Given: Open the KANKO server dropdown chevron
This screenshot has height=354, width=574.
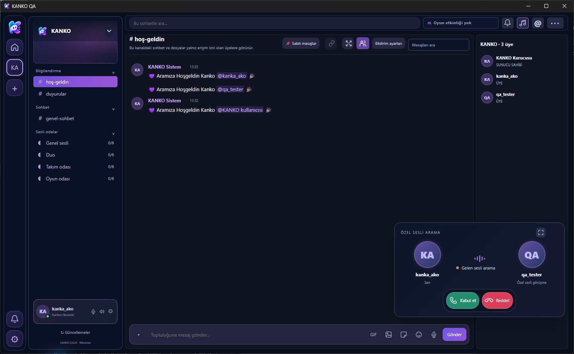Looking at the screenshot, I should click(109, 31).
